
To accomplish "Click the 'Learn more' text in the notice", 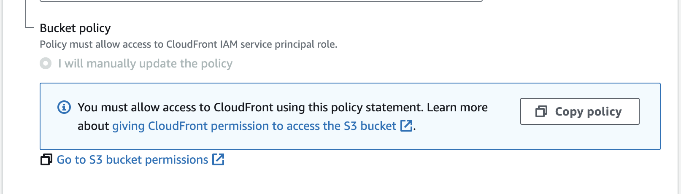I will point(457,107).
